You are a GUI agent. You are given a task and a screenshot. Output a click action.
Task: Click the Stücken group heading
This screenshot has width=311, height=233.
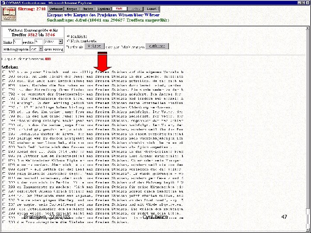pos(10,67)
